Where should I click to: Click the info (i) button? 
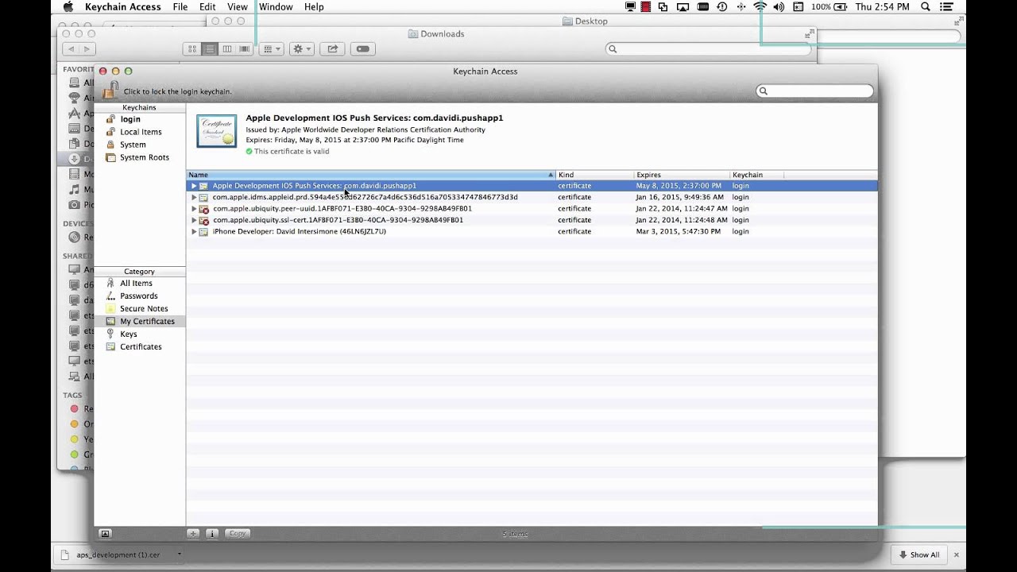click(x=212, y=534)
